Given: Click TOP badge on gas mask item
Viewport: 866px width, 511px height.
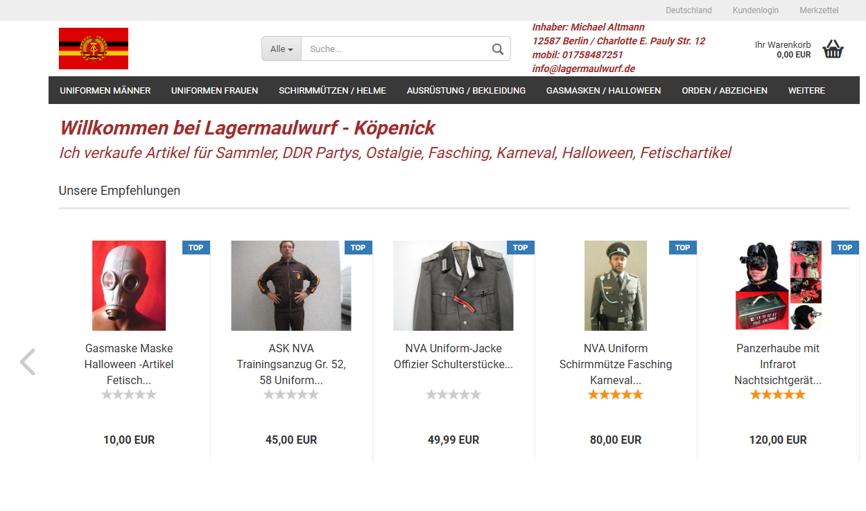Looking at the screenshot, I should click(x=196, y=248).
